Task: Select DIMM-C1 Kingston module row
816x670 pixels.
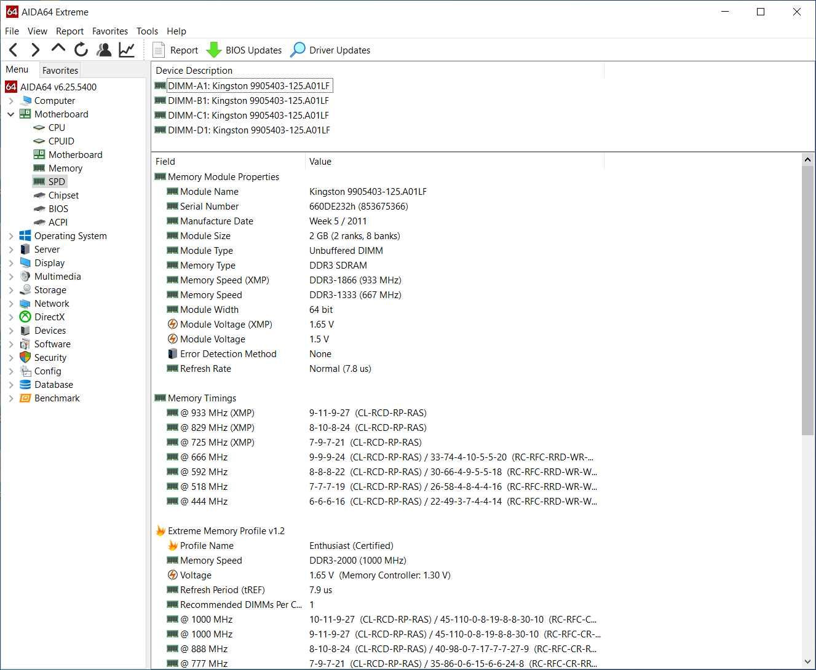Action: [x=242, y=116]
